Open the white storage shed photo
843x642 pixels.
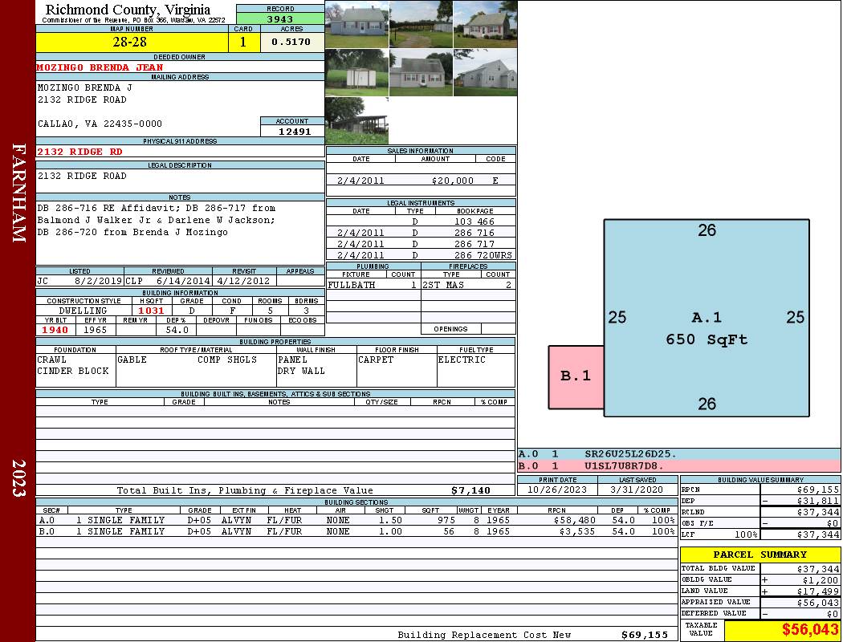click(356, 72)
